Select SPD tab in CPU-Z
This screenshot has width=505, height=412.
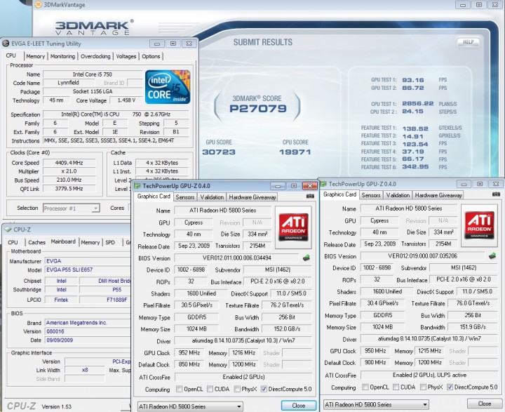tap(110, 242)
